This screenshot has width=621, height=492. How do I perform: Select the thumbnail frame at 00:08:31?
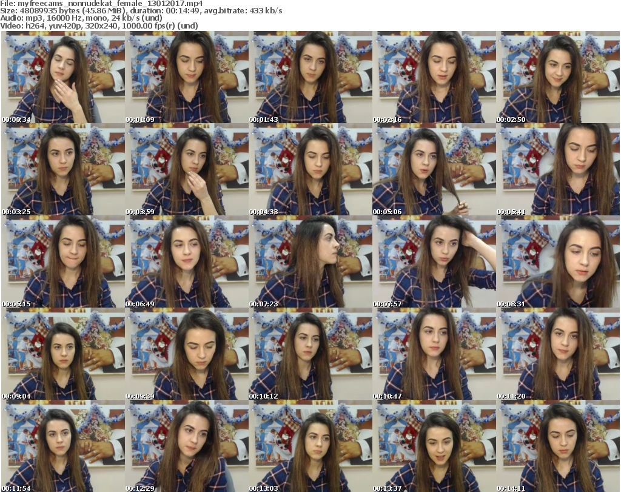coord(558,262)
